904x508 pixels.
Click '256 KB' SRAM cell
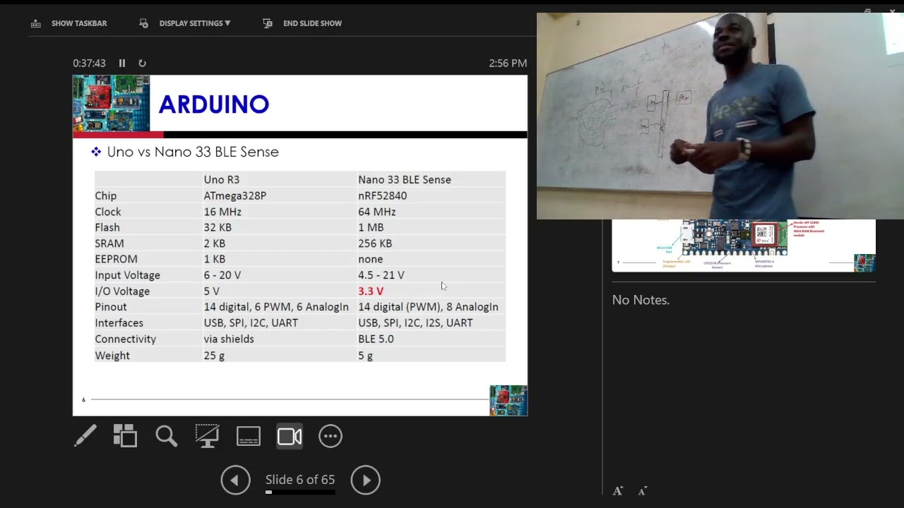[x=375, y=243]
